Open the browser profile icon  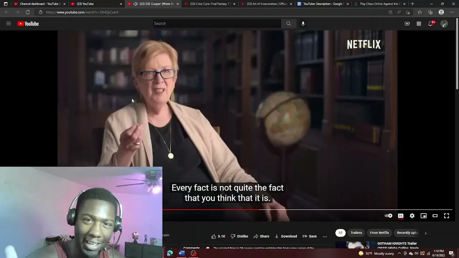pos(441,12)
